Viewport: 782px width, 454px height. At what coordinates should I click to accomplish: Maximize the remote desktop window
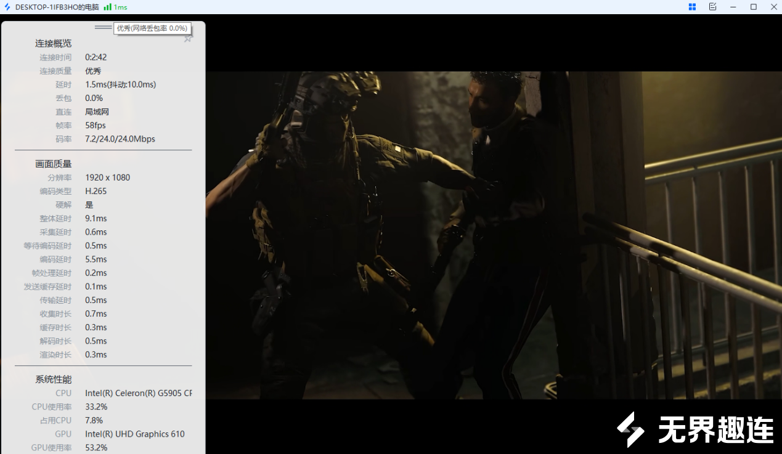point(754,7)
